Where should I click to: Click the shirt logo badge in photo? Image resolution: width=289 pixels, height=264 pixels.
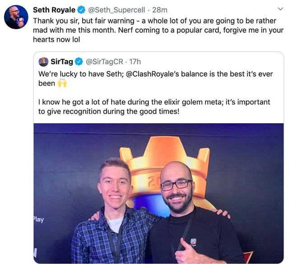coord(193,242)
